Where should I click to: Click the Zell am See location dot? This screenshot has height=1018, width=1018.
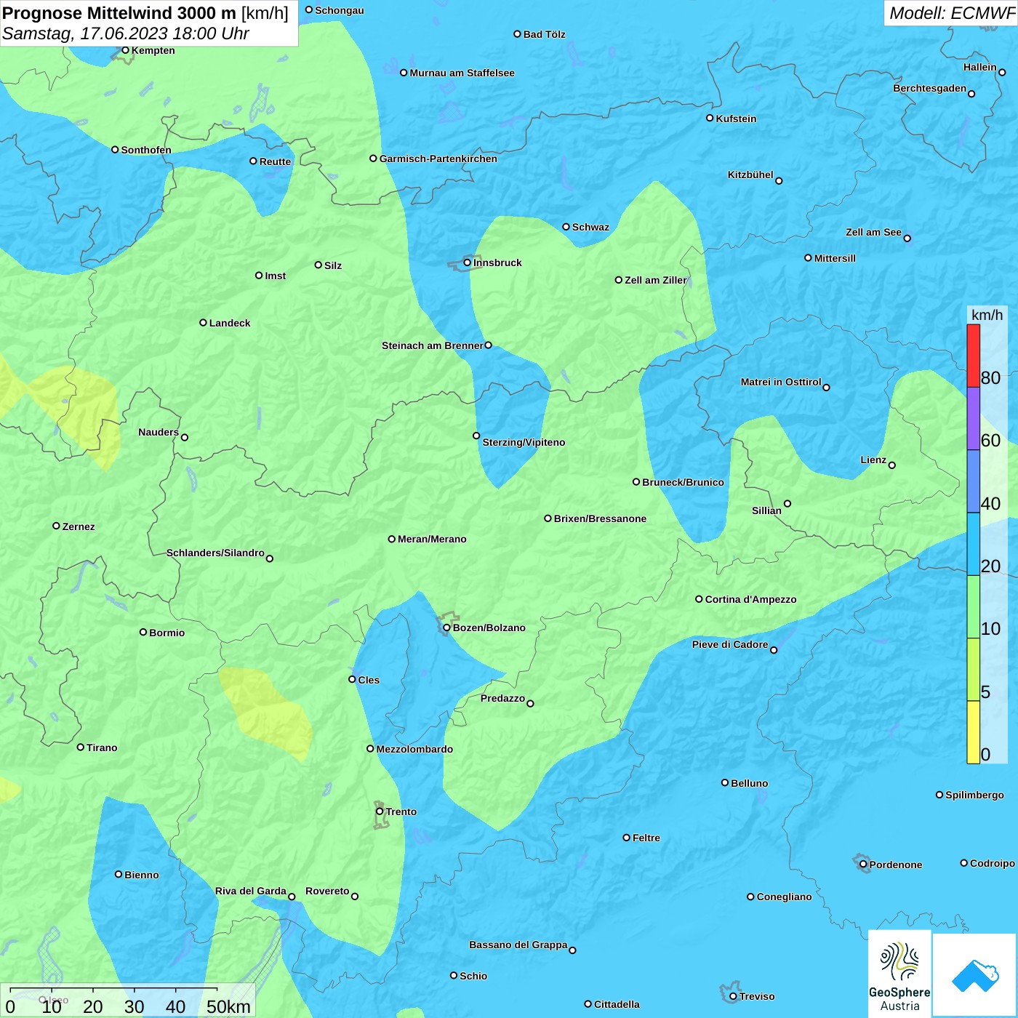[907, 239]
